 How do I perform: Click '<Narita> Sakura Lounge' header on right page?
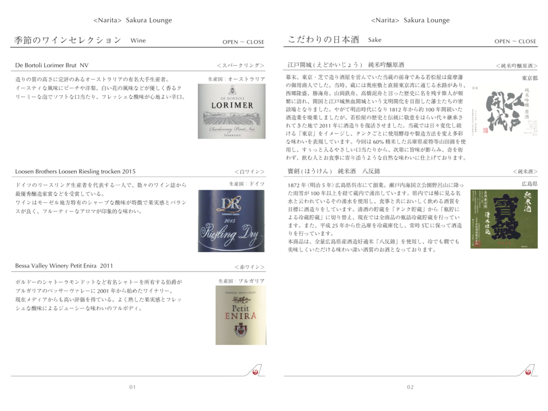(x=410, y=20)
